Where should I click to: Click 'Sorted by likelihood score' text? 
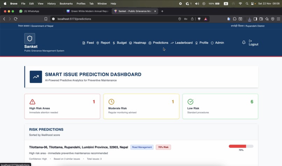click(44, 135)
